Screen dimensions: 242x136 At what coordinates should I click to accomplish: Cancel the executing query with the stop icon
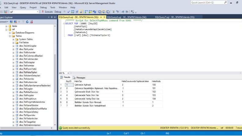[x=64, y=12]
